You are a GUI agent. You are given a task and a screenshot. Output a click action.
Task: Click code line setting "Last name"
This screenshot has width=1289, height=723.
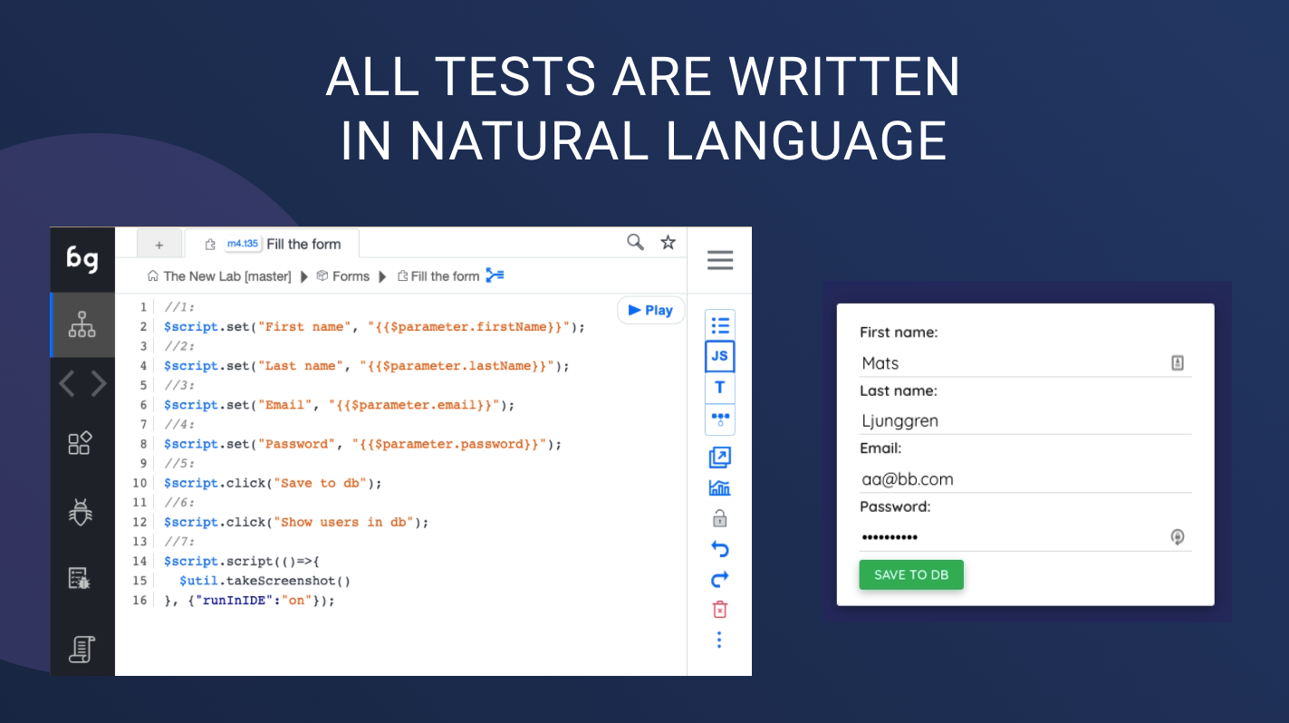pos(367,366)
